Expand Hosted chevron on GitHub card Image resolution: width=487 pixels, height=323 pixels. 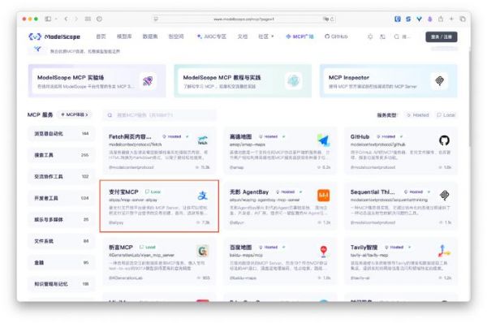click(401, 136)
